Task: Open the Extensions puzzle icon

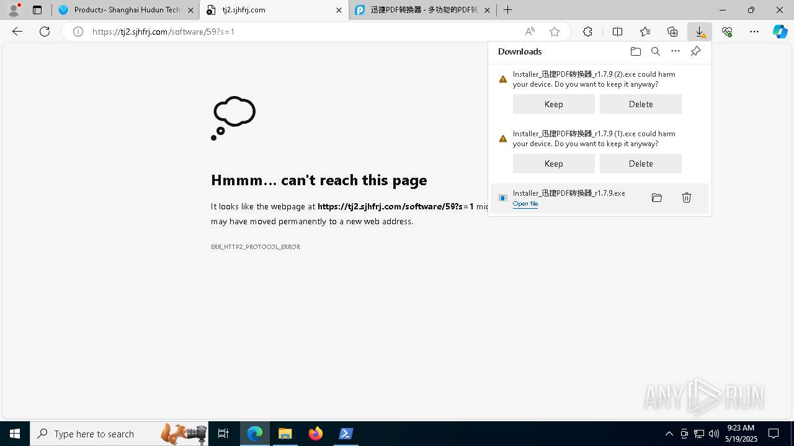Action: pyautogui.click(x=587, y=32)
